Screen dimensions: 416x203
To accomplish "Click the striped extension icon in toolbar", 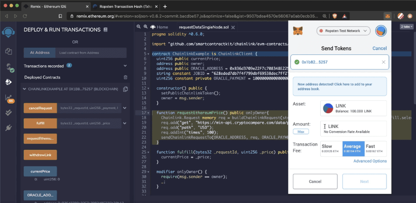I will [401, 16].
